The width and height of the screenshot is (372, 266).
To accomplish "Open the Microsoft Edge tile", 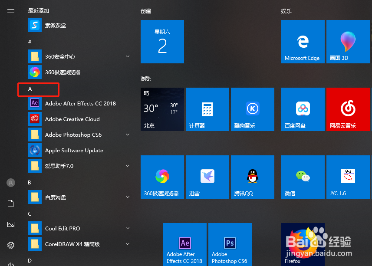I will pyautogui.click(x=303, y=42).
